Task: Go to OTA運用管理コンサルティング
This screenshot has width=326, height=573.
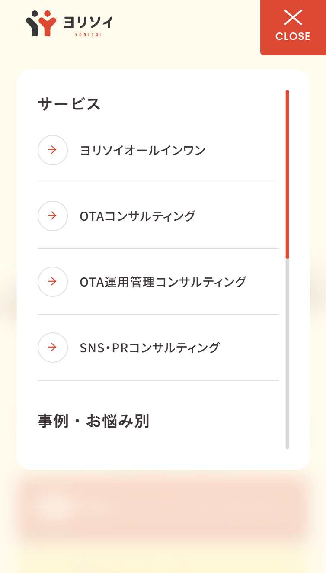Action: pyautogui.click(x=163, y=282)
